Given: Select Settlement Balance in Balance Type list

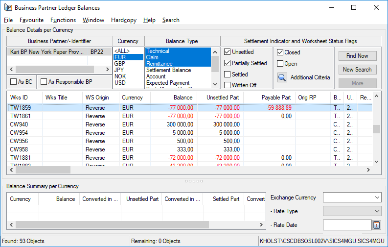Looking at the screenshot, I should point(168,70).
